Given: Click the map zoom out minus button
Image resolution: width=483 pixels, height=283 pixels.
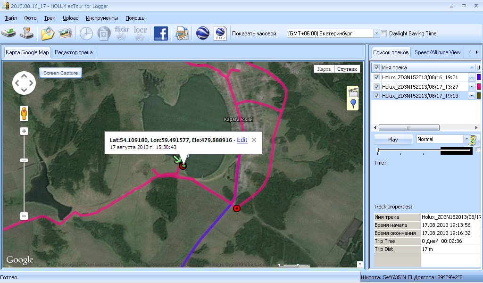Looking at the screenshot, I should click(24, 216).
